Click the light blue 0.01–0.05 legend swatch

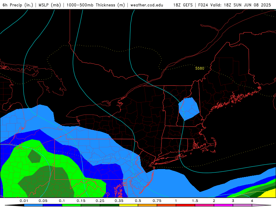click(x=33, y=205)
